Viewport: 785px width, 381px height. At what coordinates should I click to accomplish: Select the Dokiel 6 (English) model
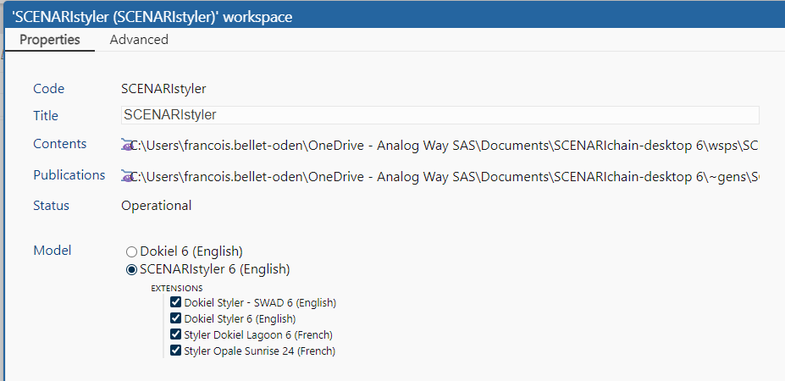point(131,251)
